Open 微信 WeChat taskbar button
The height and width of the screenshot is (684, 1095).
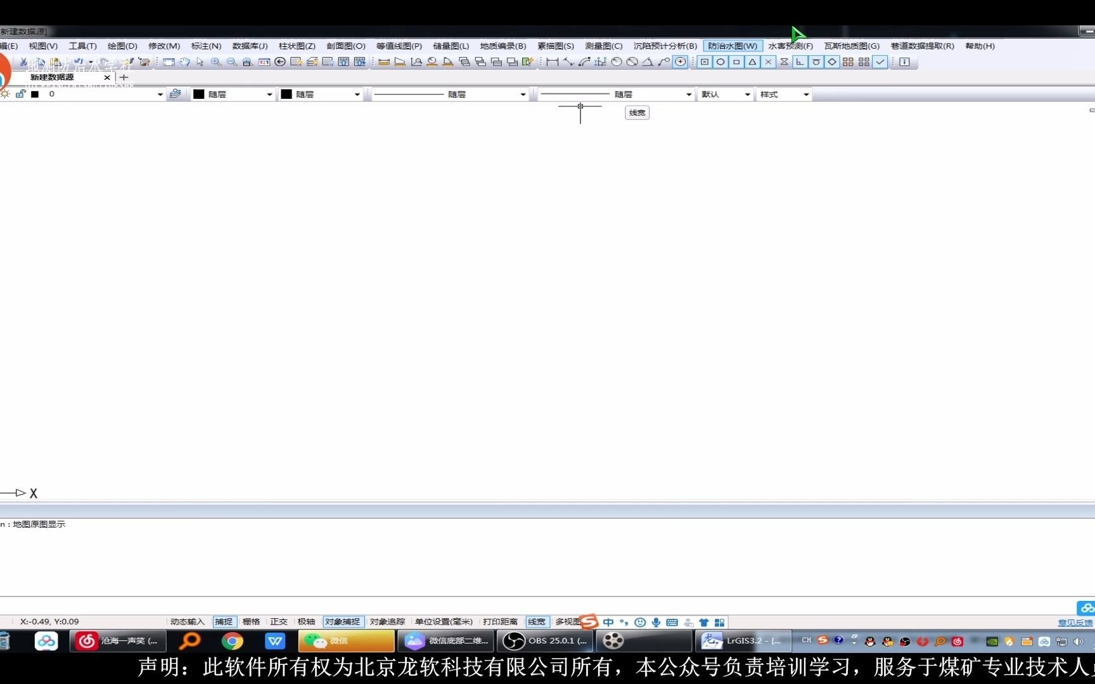click(x=346, y=641)
